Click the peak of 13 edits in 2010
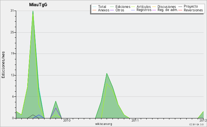 coord(107,73)
